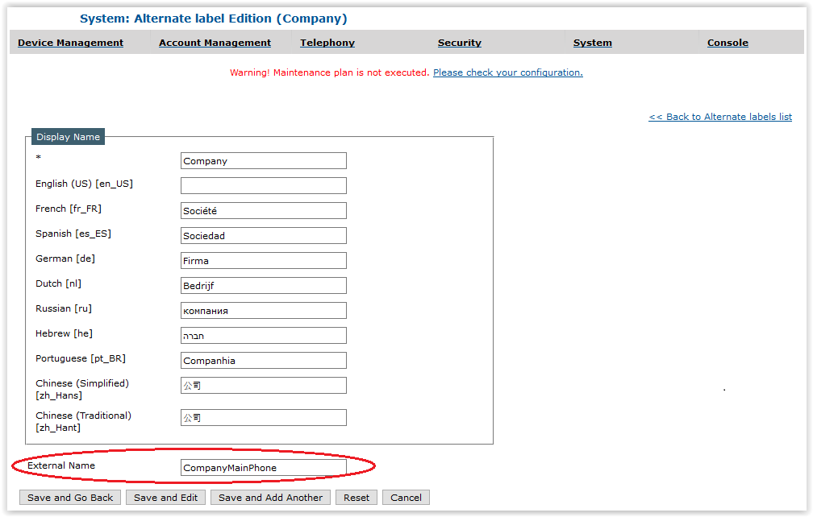
Task: Click the Spanish field containing Sociedad
Action: [x=264, y=235]
